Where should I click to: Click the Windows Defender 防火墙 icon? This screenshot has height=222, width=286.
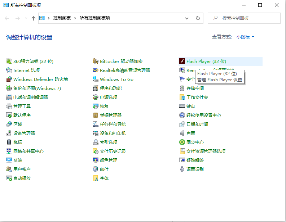[9, 80]
